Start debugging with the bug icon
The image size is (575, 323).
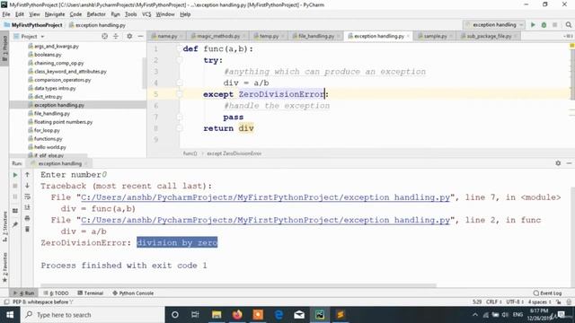(544, 25)
